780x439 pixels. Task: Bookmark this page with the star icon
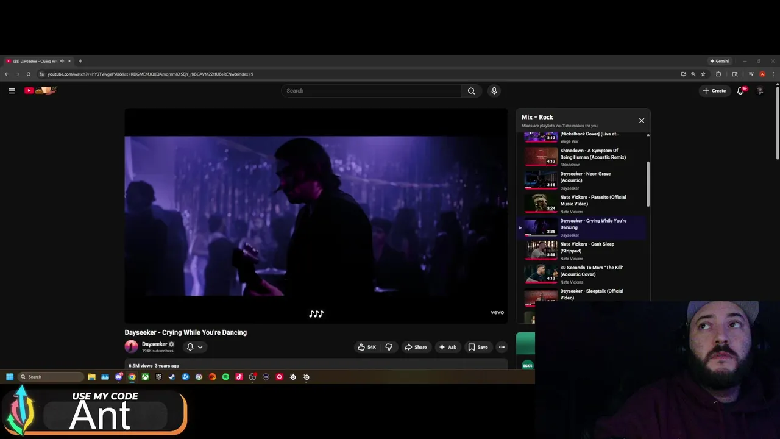tap(703, 74)
